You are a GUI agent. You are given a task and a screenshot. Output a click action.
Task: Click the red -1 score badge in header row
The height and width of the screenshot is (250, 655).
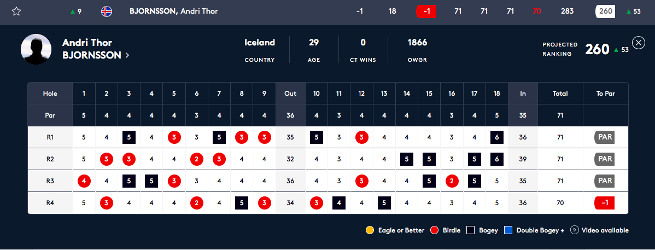coord(426,11)
